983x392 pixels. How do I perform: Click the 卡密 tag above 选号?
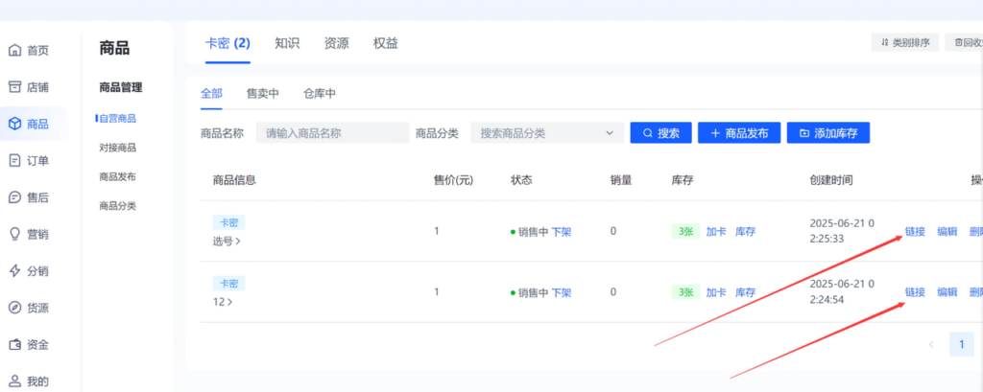click(228, 222)
